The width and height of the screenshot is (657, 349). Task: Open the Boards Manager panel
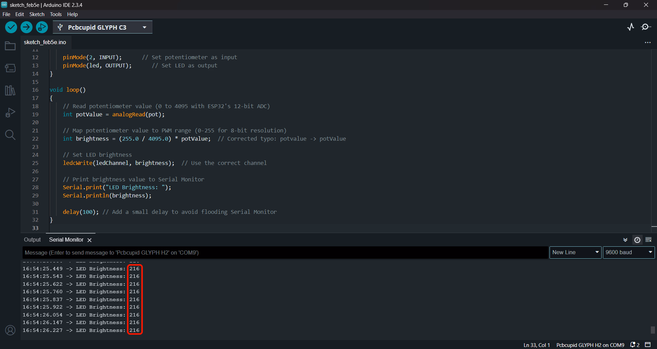(10, 68)
